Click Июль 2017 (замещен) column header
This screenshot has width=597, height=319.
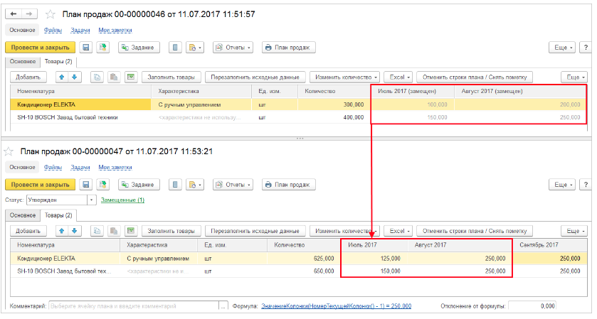[x=412, y=91]
